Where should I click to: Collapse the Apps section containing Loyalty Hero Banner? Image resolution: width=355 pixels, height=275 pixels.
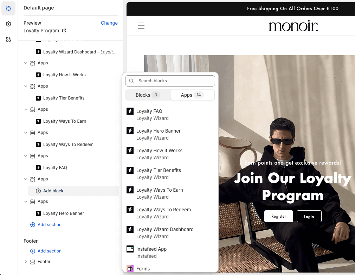click(26, 202)
